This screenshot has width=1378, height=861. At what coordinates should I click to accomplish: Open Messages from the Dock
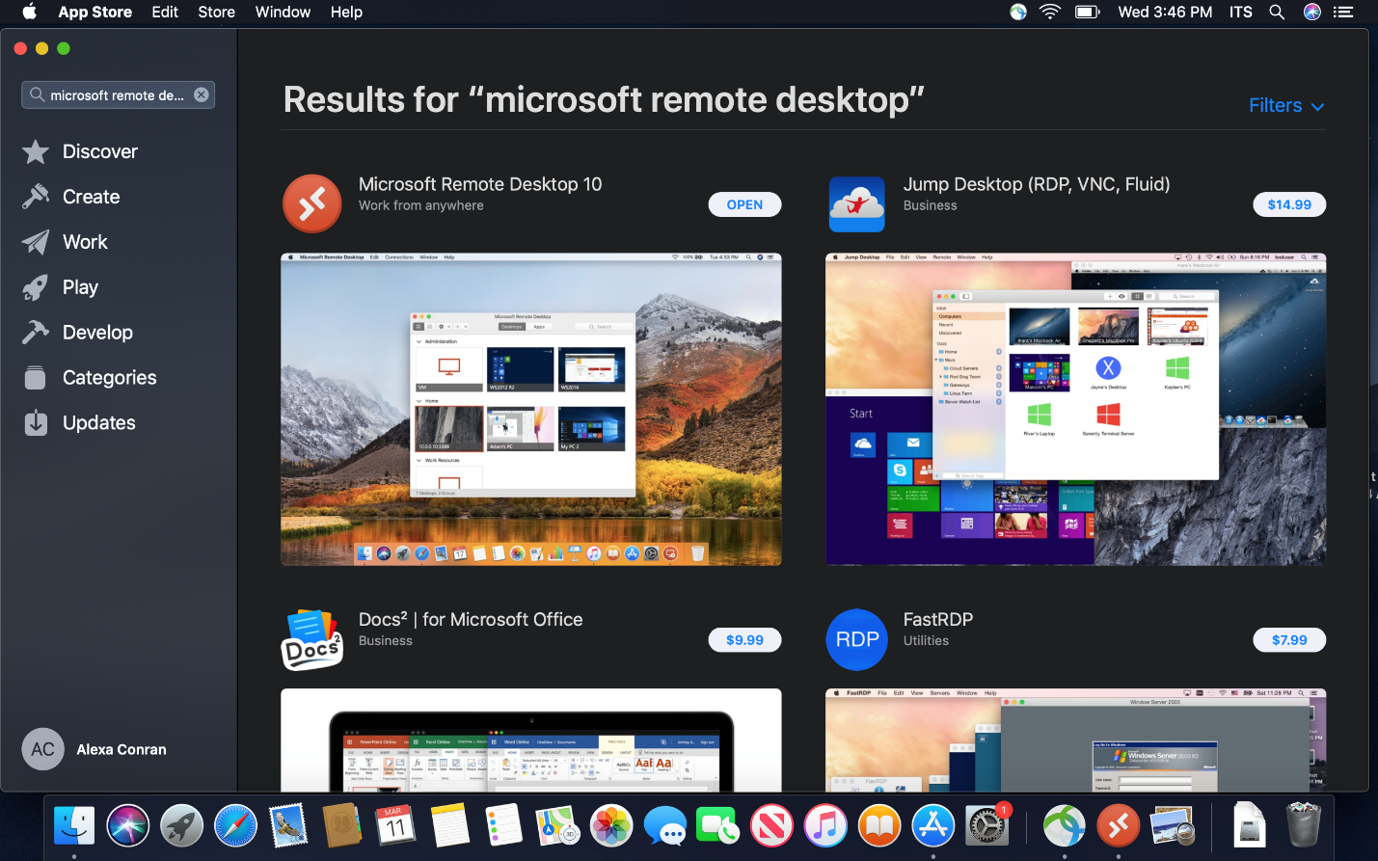(x=665, y=826)
